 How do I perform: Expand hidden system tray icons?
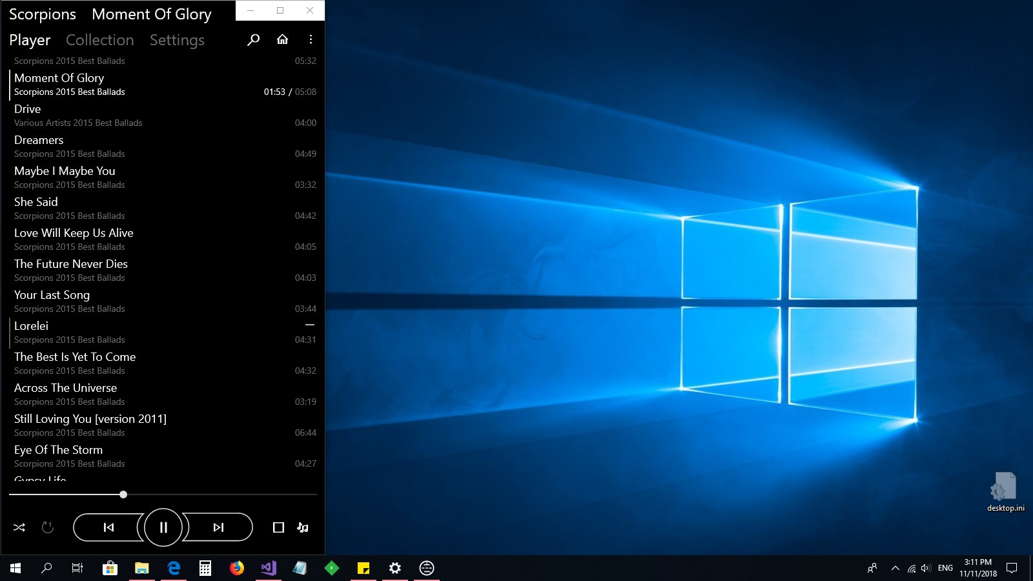point(895,568)
